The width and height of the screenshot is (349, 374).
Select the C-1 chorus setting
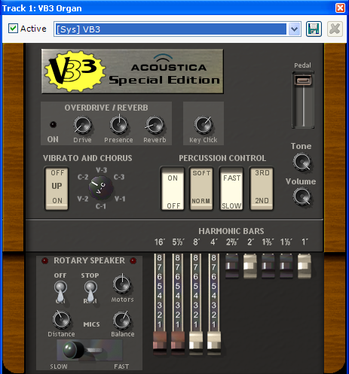click(x=101, y=206)
